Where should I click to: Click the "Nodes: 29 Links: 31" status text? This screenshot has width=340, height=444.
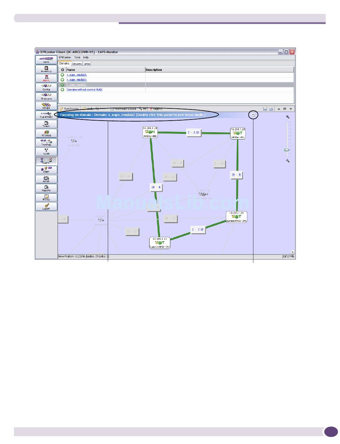click(98, 257)
